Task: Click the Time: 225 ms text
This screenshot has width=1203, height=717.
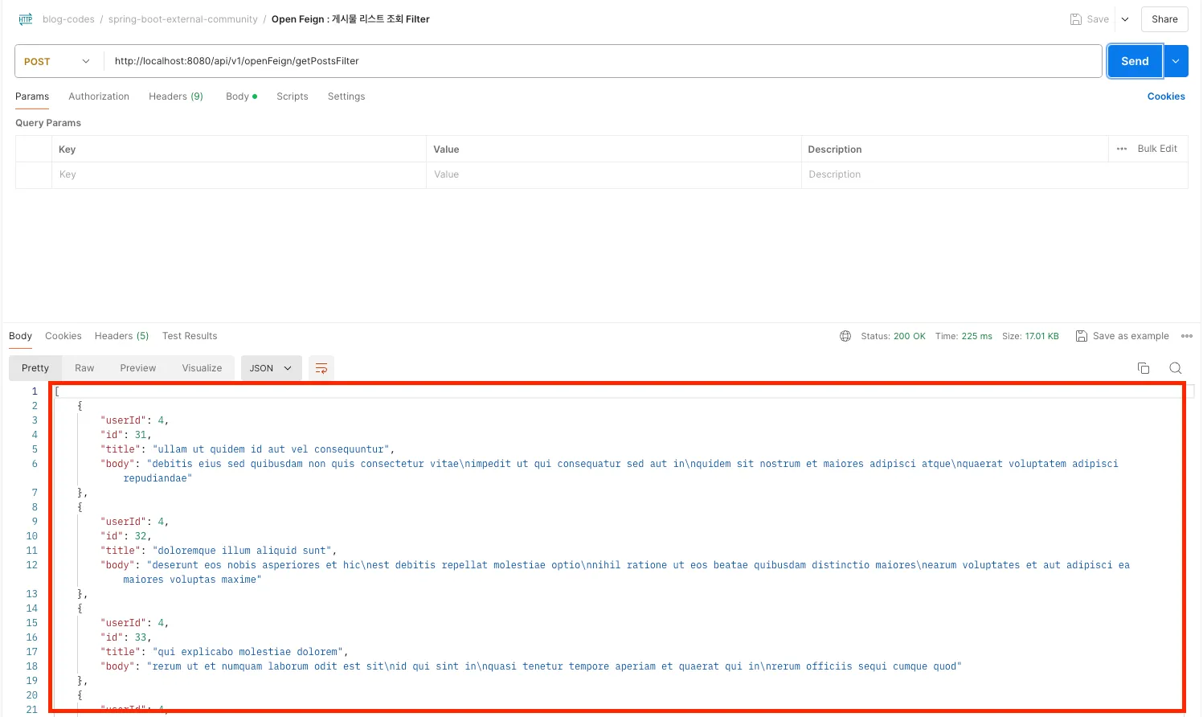Action: pyautogui.click(x=964, y=336)
